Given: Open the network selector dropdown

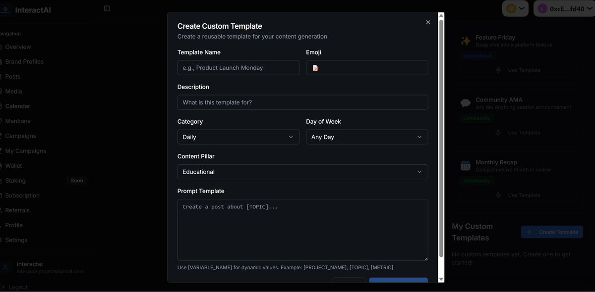Looking at the screenshot, I should pyautogui.click(x=516, y=8).
